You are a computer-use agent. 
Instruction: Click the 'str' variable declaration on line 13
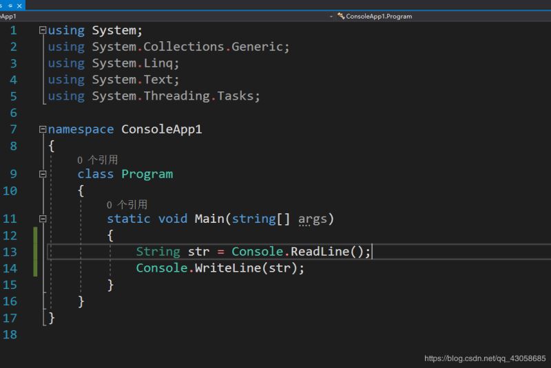point(198,252)
